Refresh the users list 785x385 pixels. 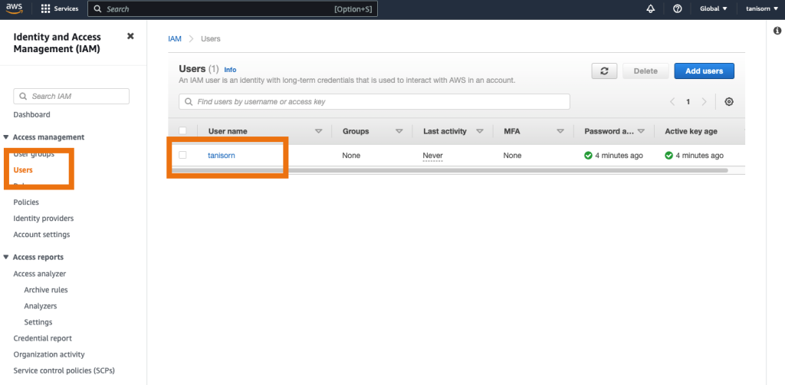point(604,71)
